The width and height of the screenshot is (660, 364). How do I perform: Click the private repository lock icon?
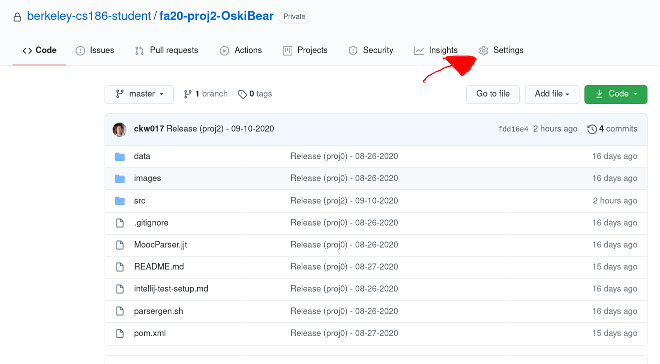pos(18,17)
